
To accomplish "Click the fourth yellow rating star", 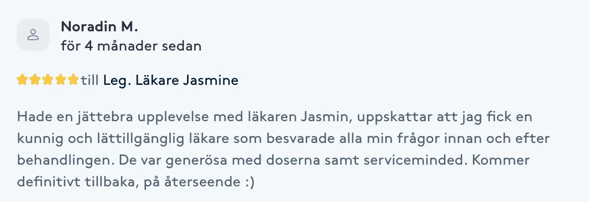I will pos(60,80).
